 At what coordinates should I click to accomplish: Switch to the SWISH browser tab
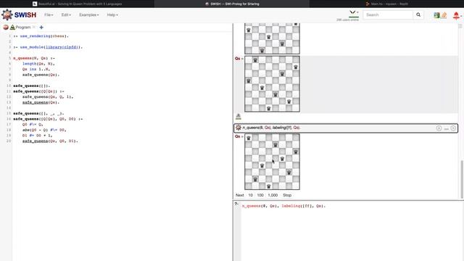(232, 4)
